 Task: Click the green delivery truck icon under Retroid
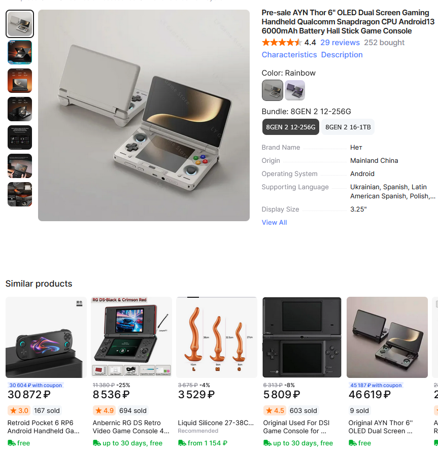point(12,443)
